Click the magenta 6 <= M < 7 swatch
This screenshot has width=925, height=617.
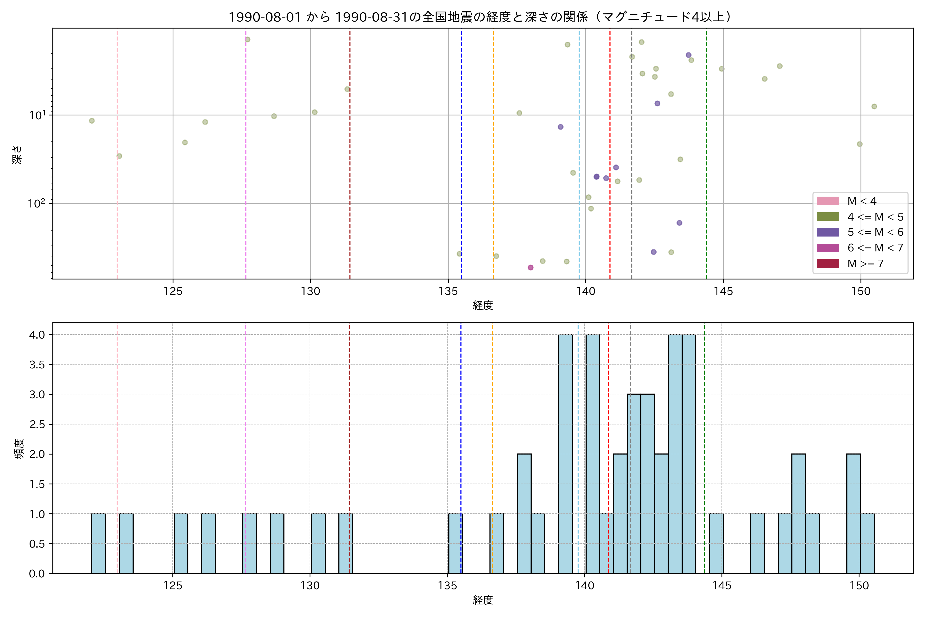click(x=827, y=248)
